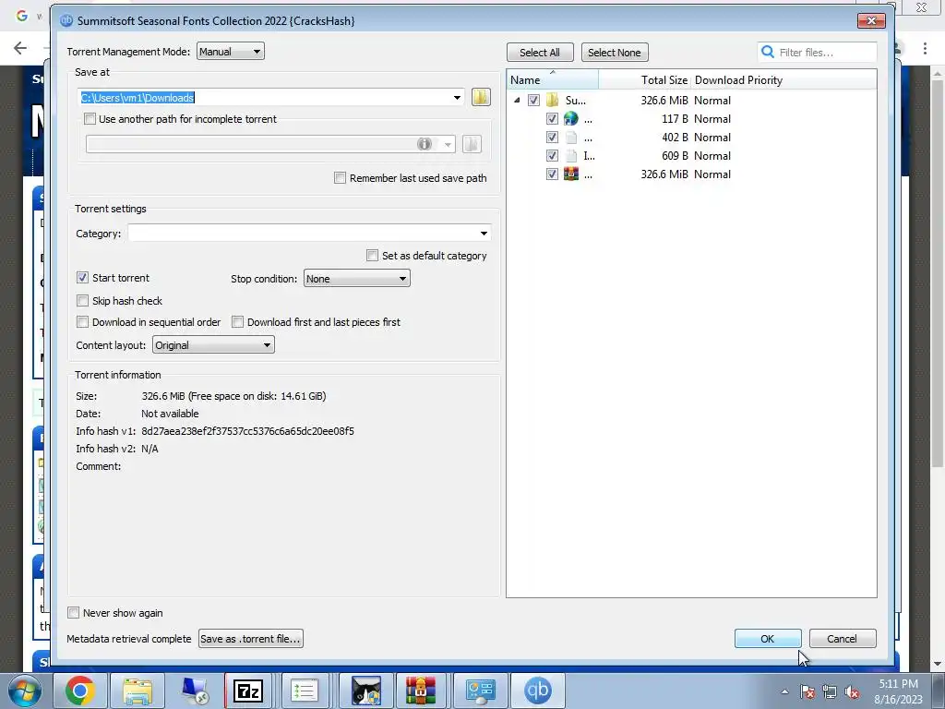The image size is (945, 709).
Task: Collapse the Su... folder tree node
Action: click(x=517, y=101)
